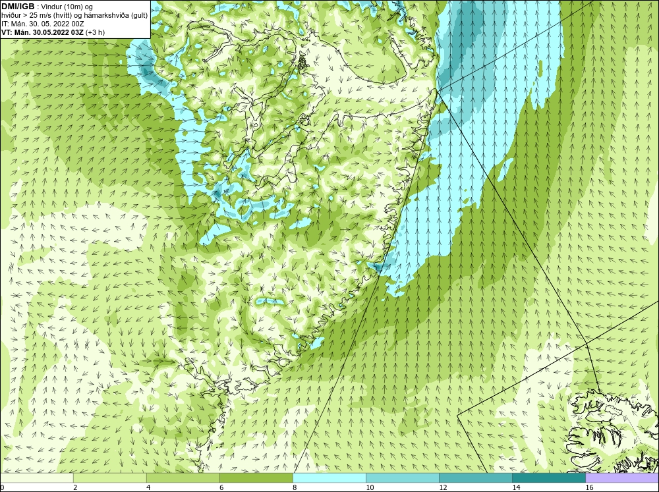Viewport: 659px width, 492px height.
Task: Click legend scale label '16'
Action: coord(589,487)
